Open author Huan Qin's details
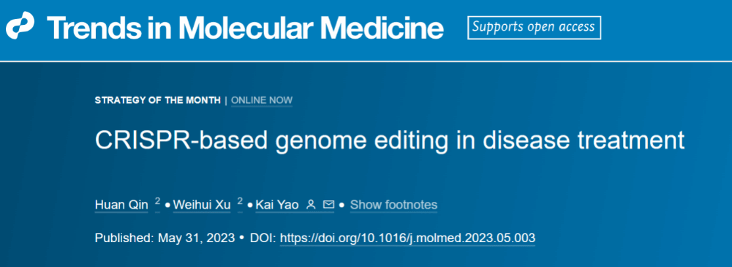Screen dimensions: 732x267 (122, 205)
